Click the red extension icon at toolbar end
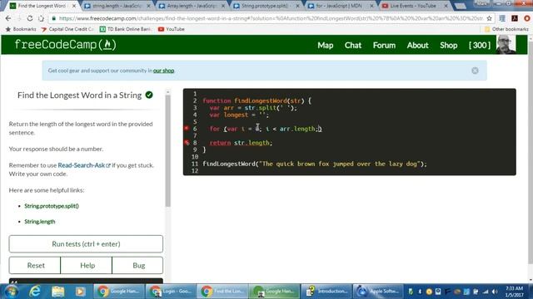 (527, 18)
